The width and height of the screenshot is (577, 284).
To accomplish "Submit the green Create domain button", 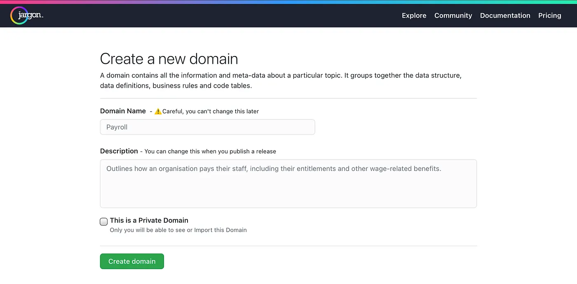I will coord(132,261).
